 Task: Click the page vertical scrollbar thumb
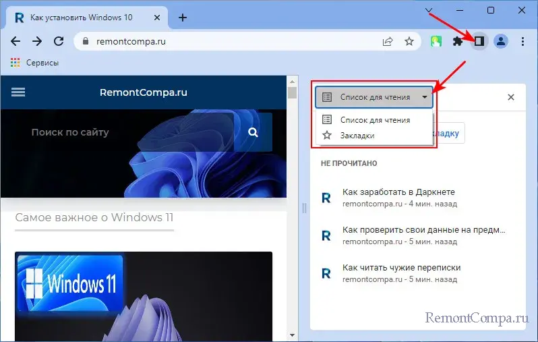click(292, 93)
